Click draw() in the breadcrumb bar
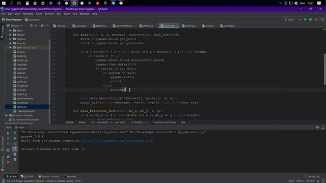Viewport: 326px width, 183px height. [x=83, y=123]
